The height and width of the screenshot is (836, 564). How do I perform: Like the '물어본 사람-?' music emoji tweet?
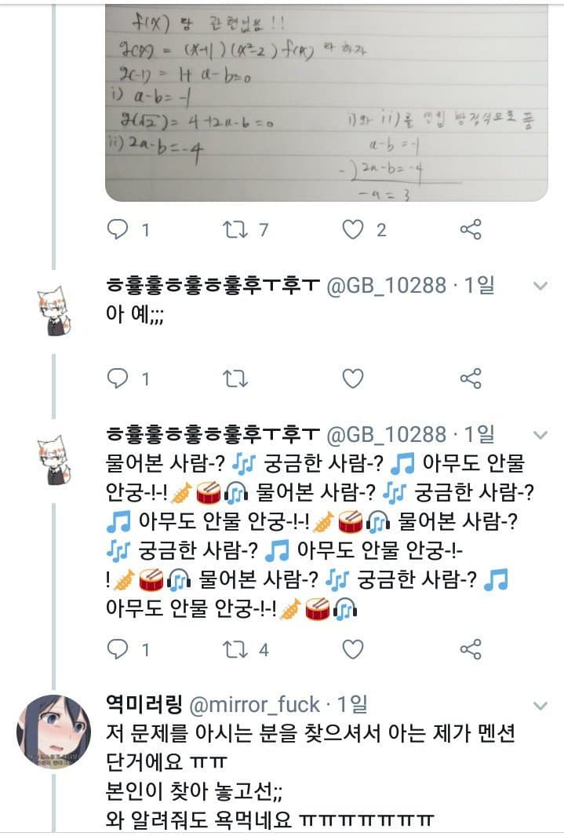pos(354,649)
